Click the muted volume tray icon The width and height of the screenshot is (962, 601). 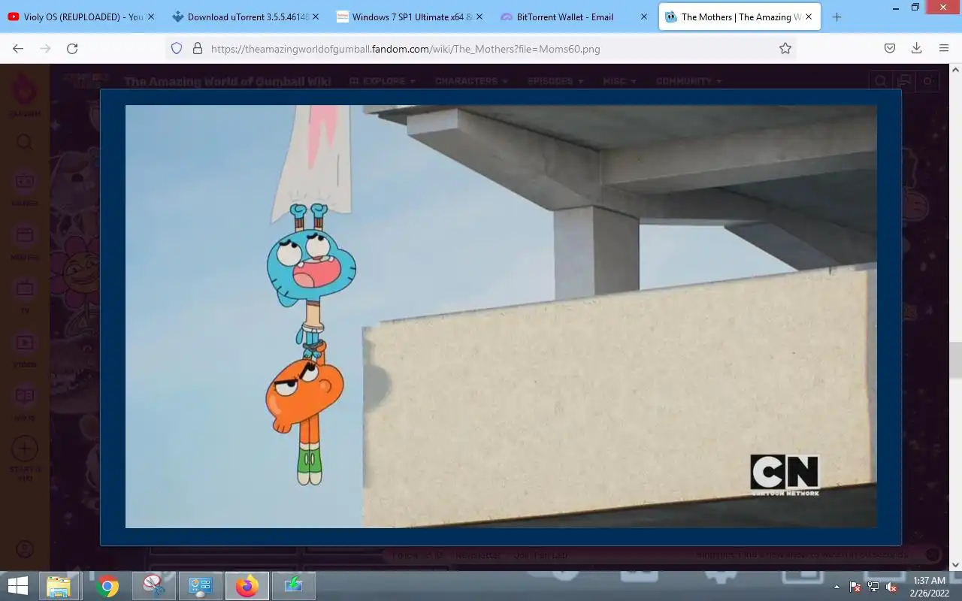pyautogui.click(x=891, y=587)
